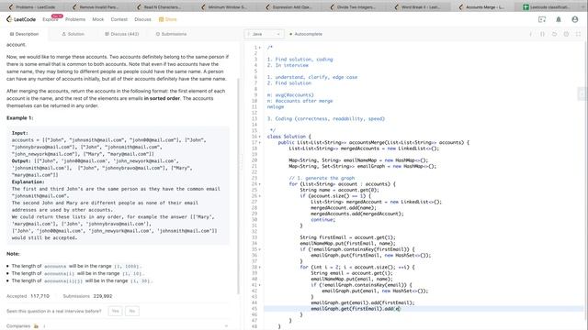588x330 pixels.
Task: Open editor settings gear
Action: pos(566,34)
